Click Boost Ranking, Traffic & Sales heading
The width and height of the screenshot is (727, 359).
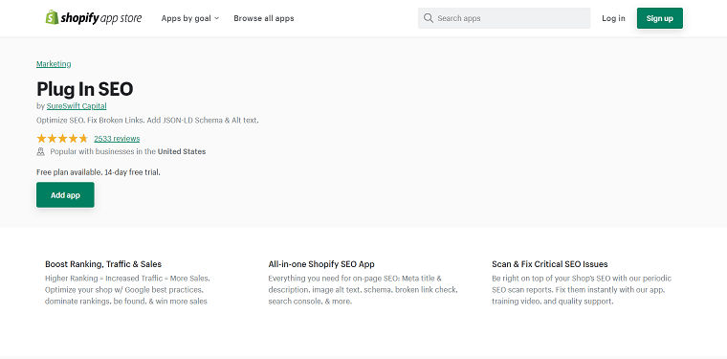(x=103, y=264)
